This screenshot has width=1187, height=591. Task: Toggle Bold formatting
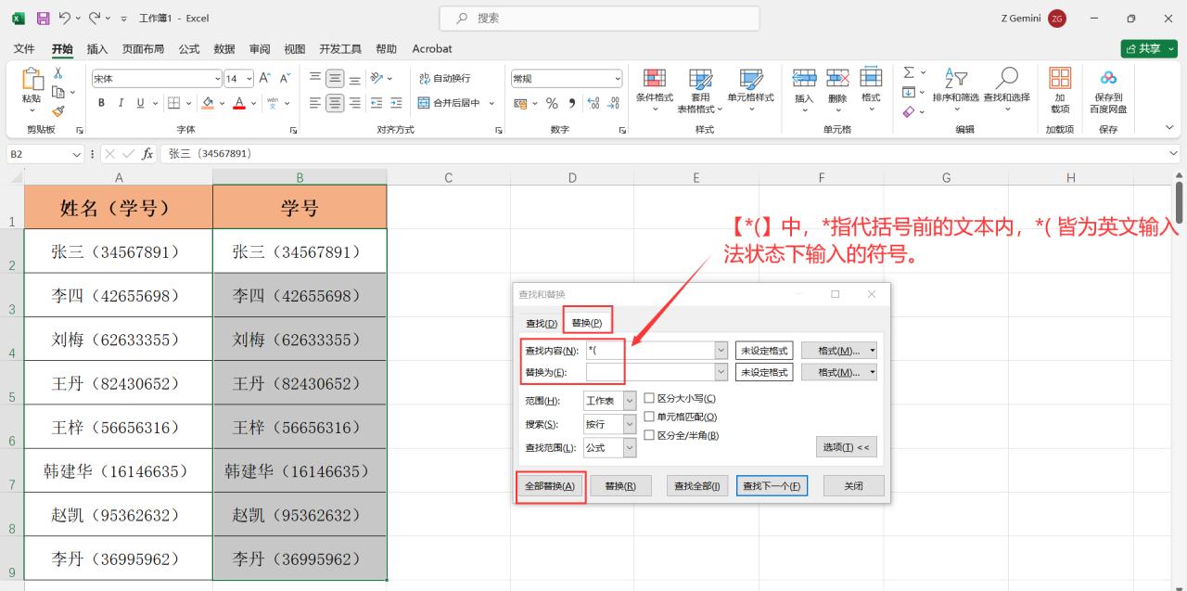[x=100, y=103]
